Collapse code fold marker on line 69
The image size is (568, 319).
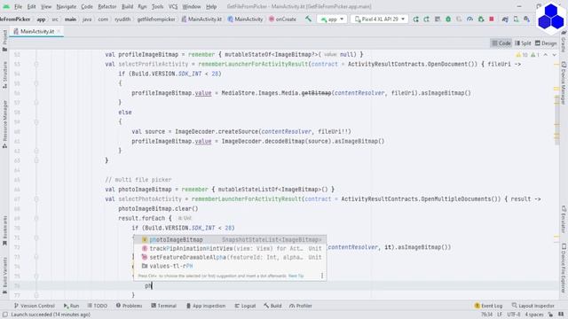(x=36, y=219)
